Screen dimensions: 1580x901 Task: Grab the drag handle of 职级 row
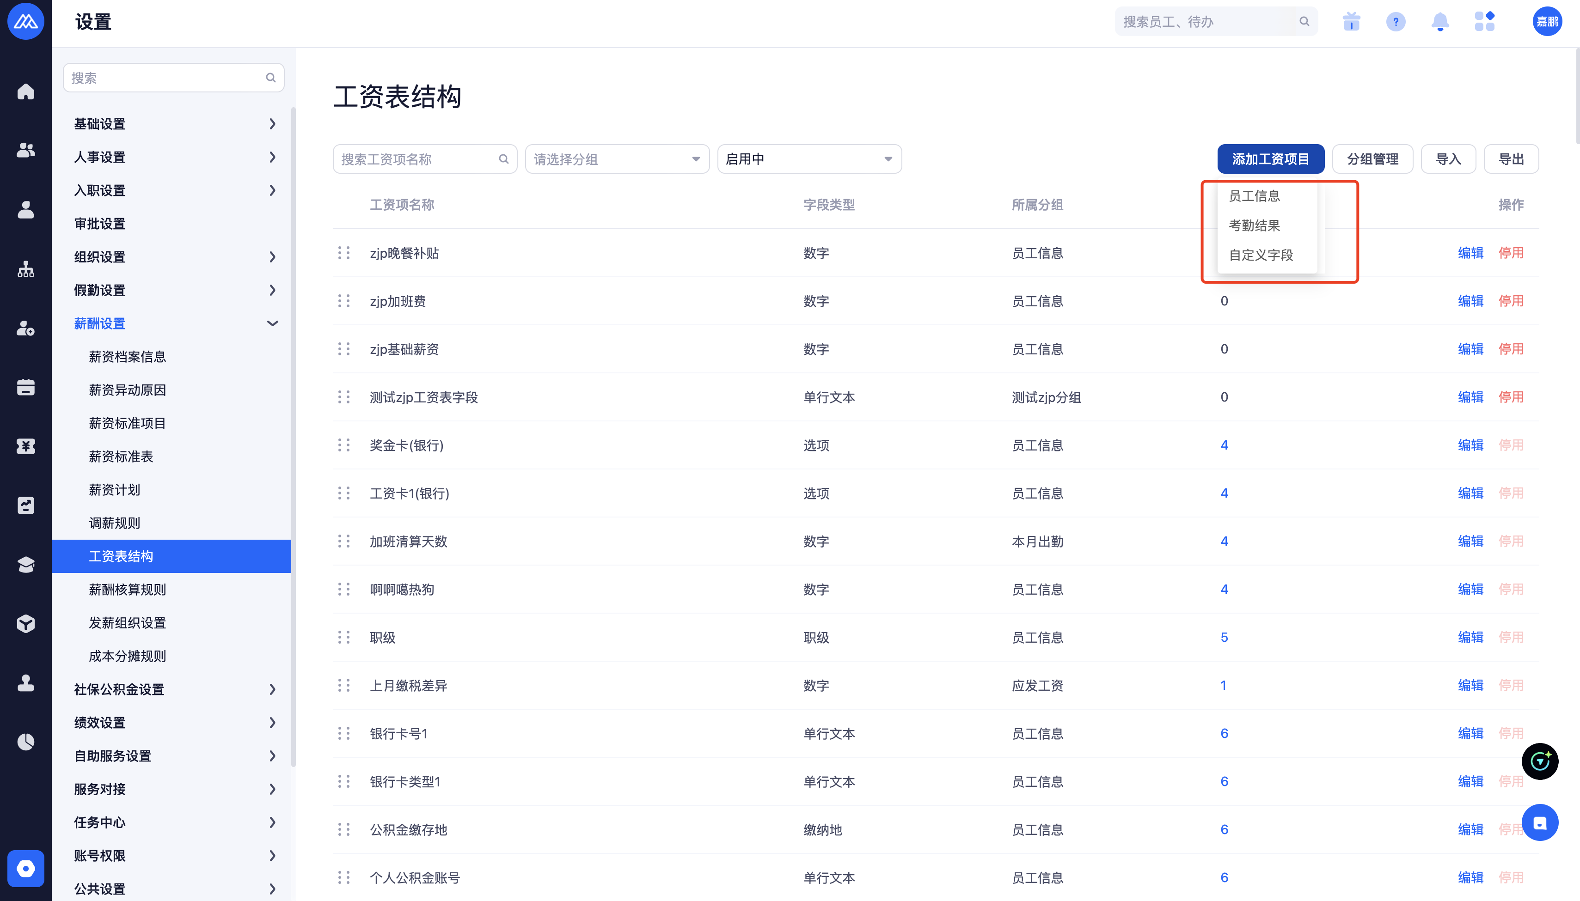point(343,637)
